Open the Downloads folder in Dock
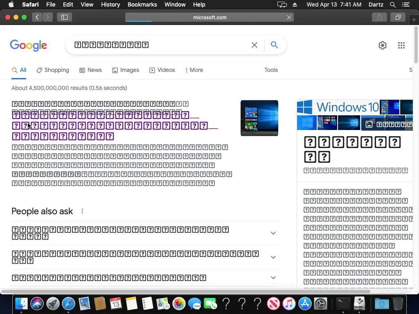Viewport: 419px width, 314px height. (382, 304)
